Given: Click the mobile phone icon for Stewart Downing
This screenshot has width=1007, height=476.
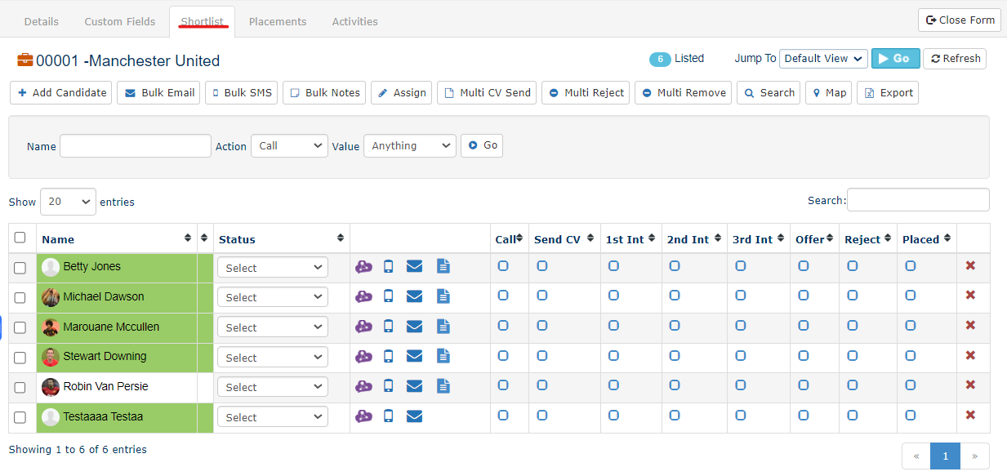Looking at the screenshot, I should tap(389, 356).
